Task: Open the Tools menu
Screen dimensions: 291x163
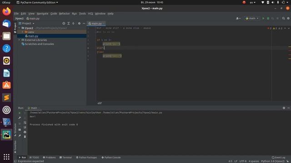Action: pos(82,14)
